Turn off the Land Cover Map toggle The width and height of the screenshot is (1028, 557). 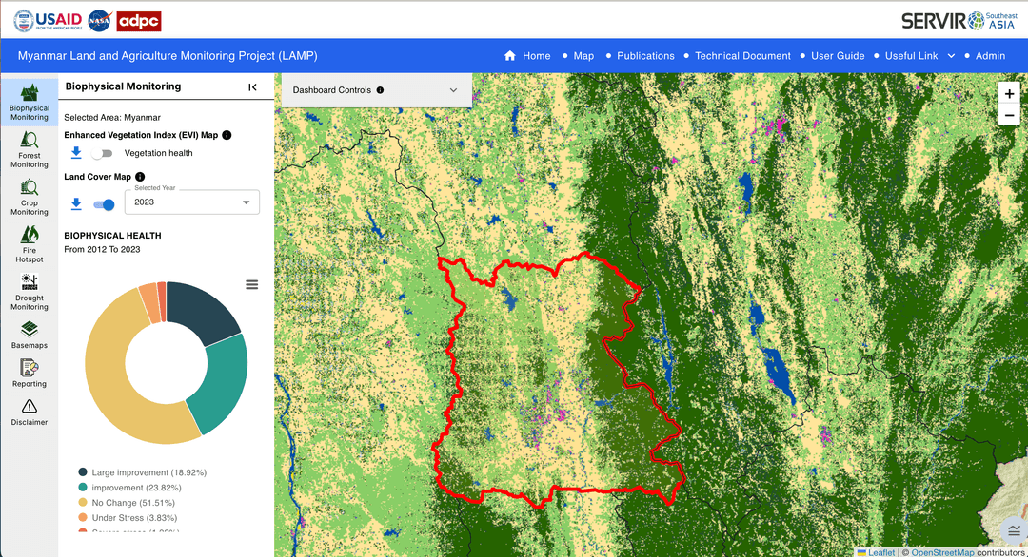(x=104, y=204)
